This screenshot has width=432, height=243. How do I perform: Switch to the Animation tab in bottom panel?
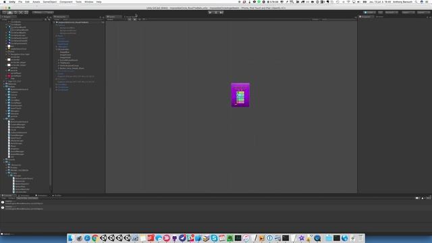coord(41,195)
